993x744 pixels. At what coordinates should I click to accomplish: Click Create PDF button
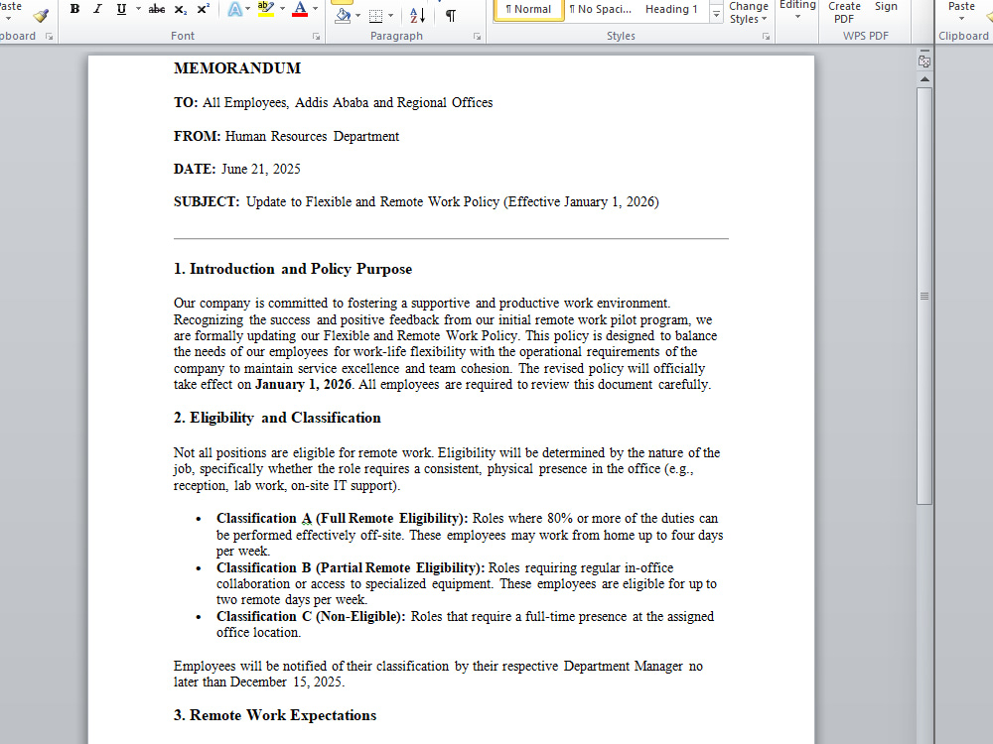click(x=844, y=13)
